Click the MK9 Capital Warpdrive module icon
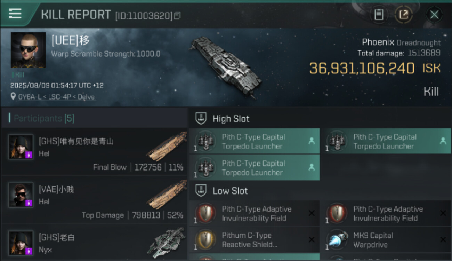The width and height of the screenshot is (452, 261). [x=337, y=240]
